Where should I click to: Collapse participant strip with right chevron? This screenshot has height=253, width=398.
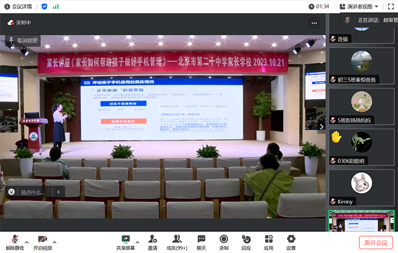tap(322, 127)
